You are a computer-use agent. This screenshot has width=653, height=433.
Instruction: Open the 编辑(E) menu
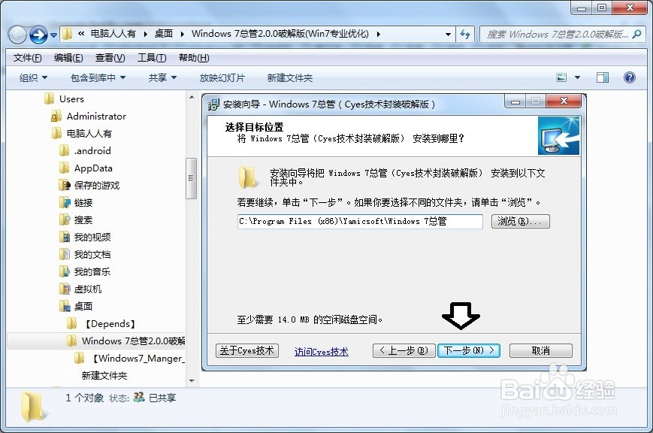tap(68, 58)
